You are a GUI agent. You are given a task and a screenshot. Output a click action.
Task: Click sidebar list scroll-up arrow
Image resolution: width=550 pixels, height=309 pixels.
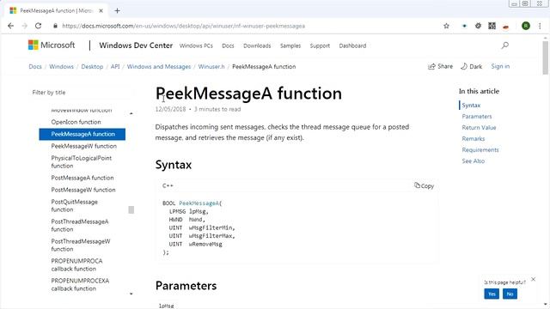(131, 113)
